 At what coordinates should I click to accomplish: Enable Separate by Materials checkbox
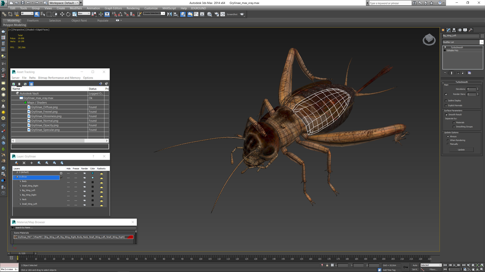454,123
